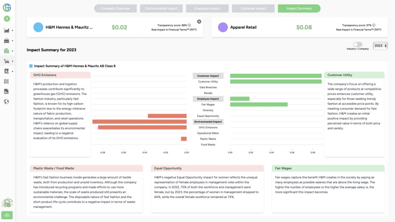Click the blue legend swatch for H&M summary
Screen dimensions: 395x222
coord(31,66)
